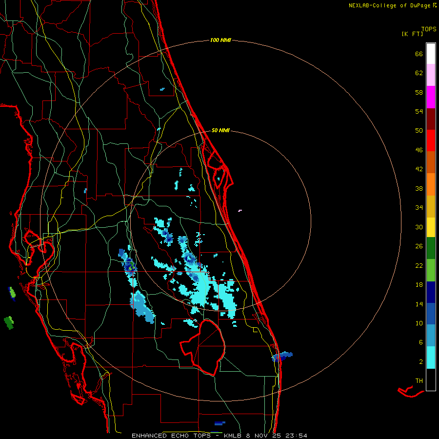Click the 10 legend value

(419, 323)
